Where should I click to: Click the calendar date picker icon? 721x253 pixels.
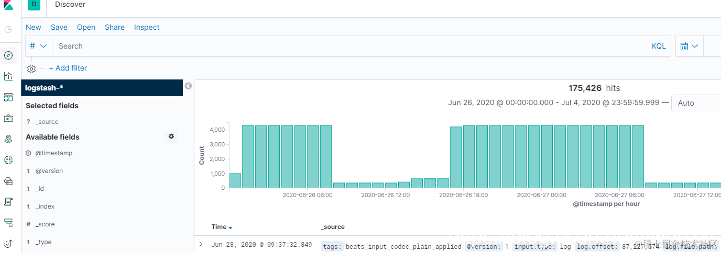point(689,46)
